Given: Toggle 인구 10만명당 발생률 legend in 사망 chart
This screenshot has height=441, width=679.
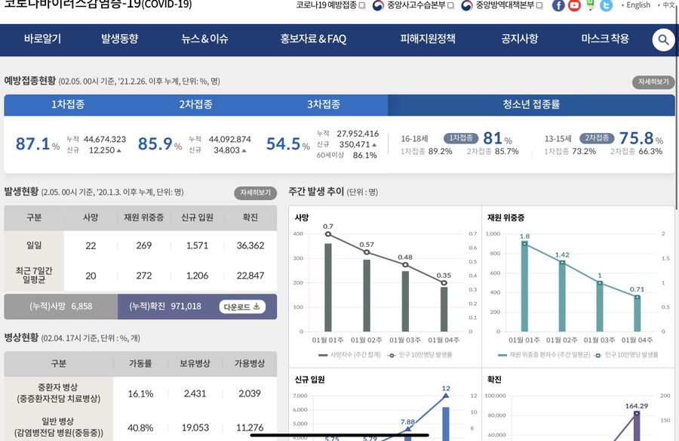Looking at the screenshot, I should pos(419,355).
